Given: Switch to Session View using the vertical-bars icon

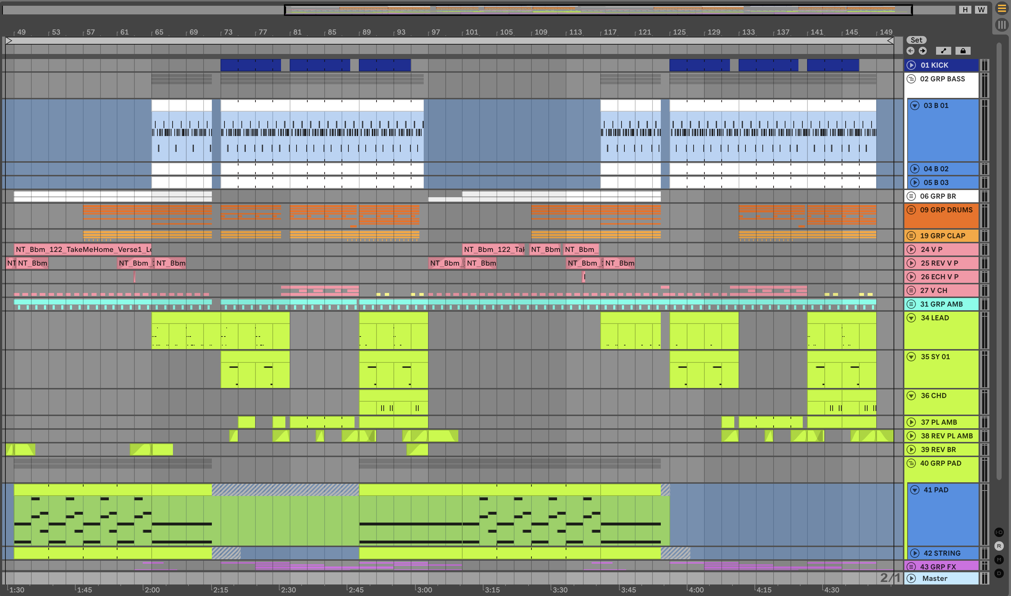Looking at the screenshot, I should pos(1001,25).
